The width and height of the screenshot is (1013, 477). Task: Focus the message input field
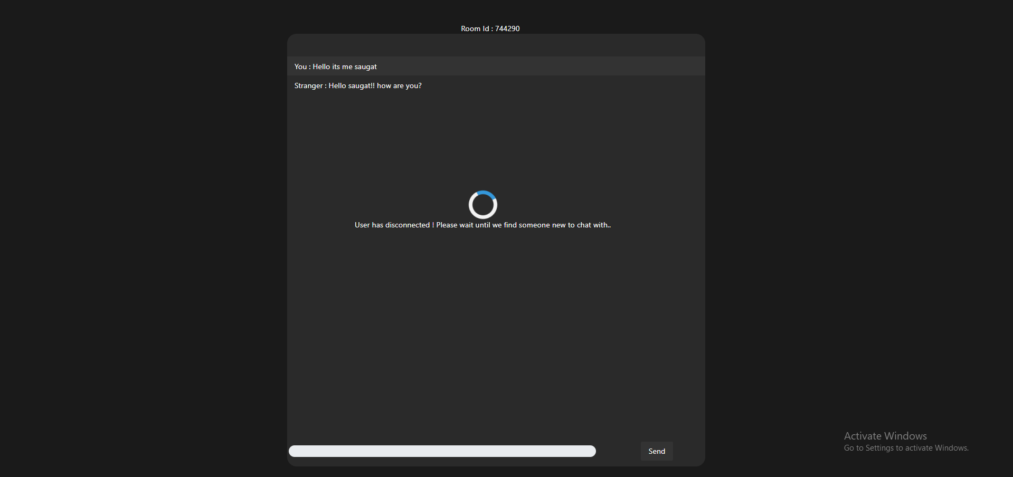click(x=442, y=451)
